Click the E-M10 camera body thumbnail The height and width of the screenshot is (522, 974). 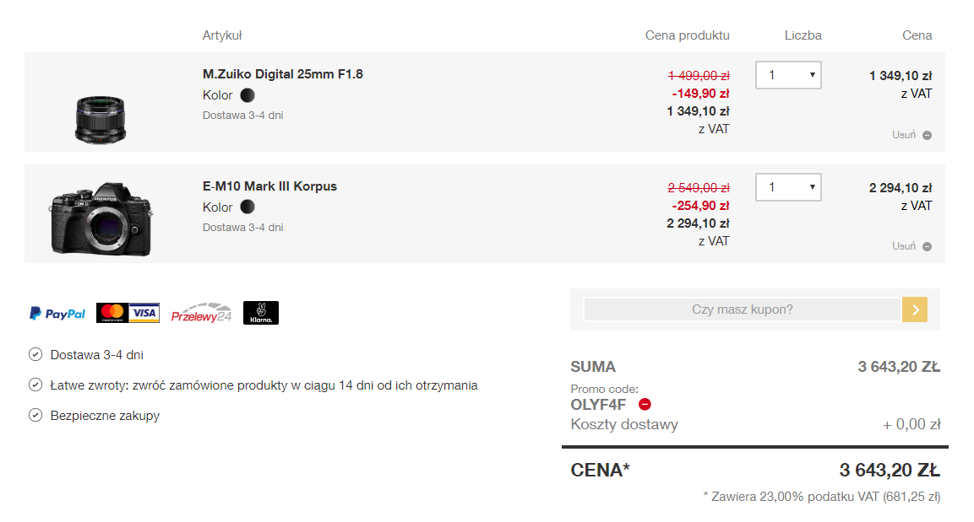pos(101,218)
